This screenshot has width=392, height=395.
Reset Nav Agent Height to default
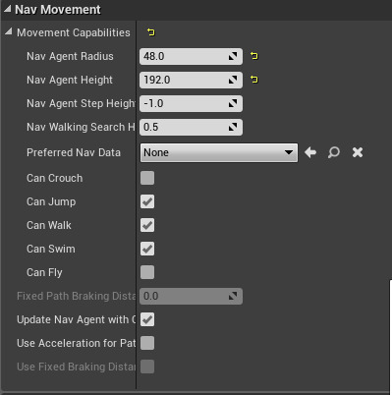(x=254, y=80)
